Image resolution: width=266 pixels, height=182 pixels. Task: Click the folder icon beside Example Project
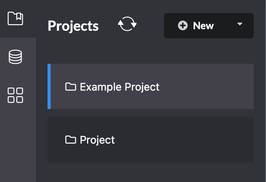pos(71,86)
